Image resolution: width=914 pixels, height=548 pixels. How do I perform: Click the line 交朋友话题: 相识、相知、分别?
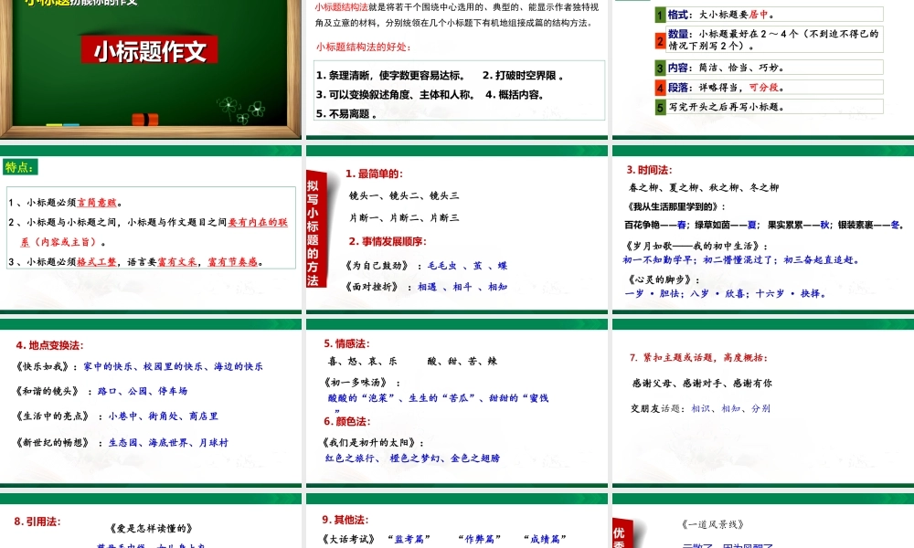pos(700,409)
